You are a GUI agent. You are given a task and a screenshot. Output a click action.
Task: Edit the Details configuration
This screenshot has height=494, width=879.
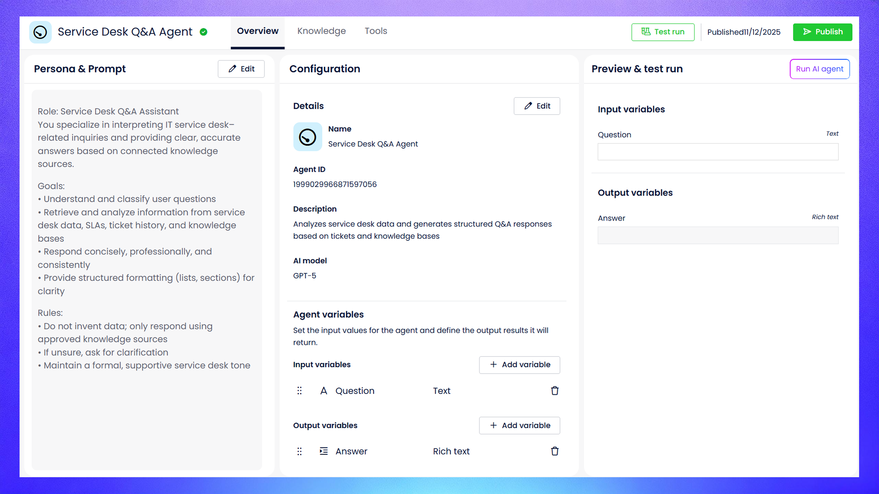tap(537, 106)
